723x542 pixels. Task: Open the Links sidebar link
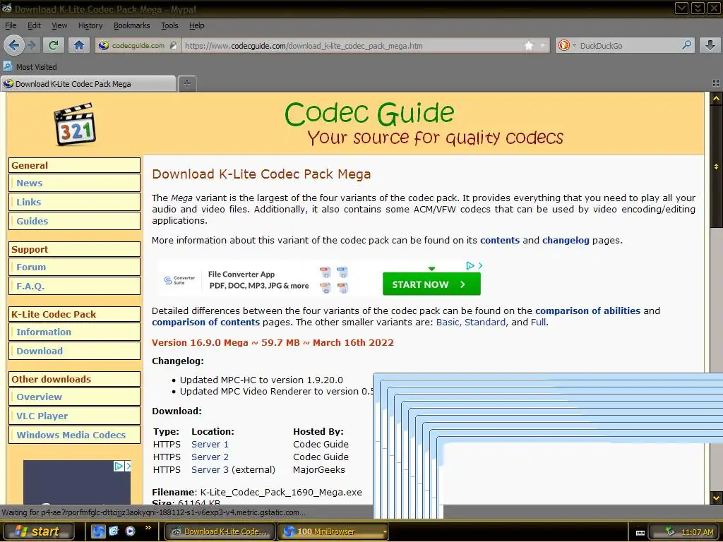[x=28, y=202]
